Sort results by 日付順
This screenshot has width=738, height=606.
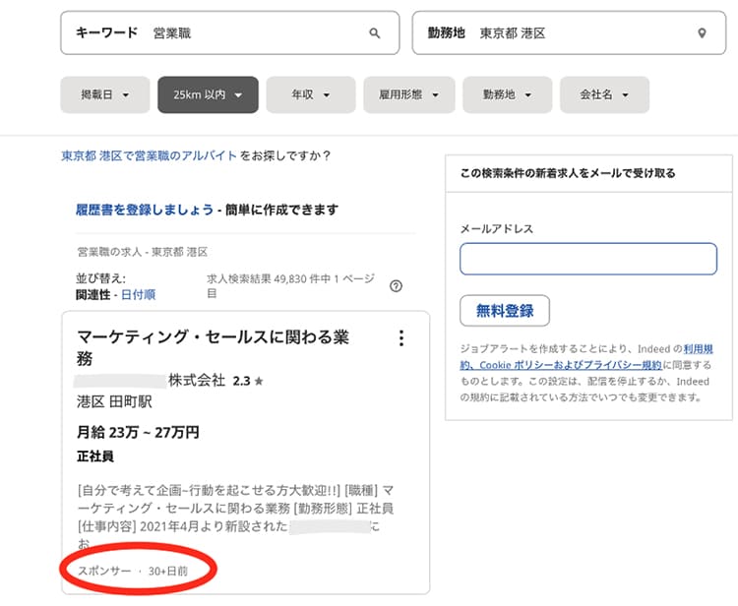click(139, 295)
